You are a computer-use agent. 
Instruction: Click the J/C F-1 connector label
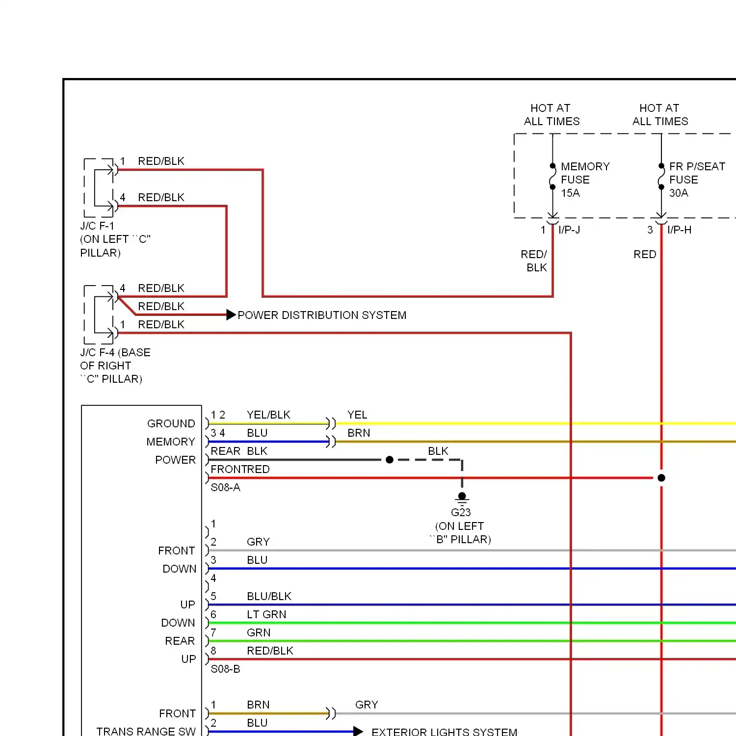(115, 239)
